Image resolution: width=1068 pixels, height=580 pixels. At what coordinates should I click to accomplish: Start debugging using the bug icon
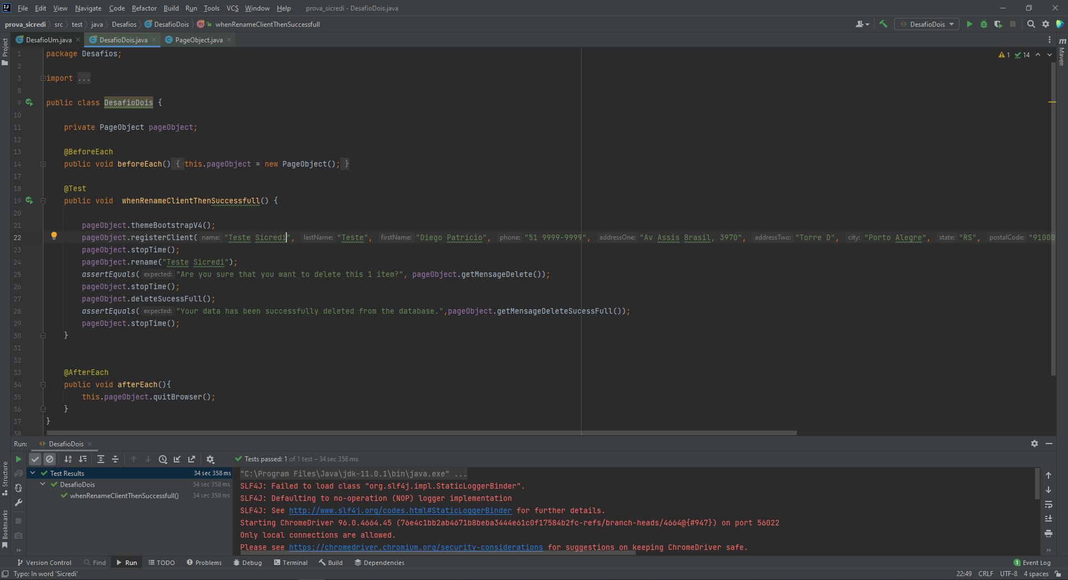984,24
